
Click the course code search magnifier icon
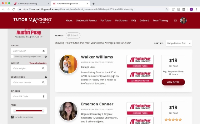(43, 82)
